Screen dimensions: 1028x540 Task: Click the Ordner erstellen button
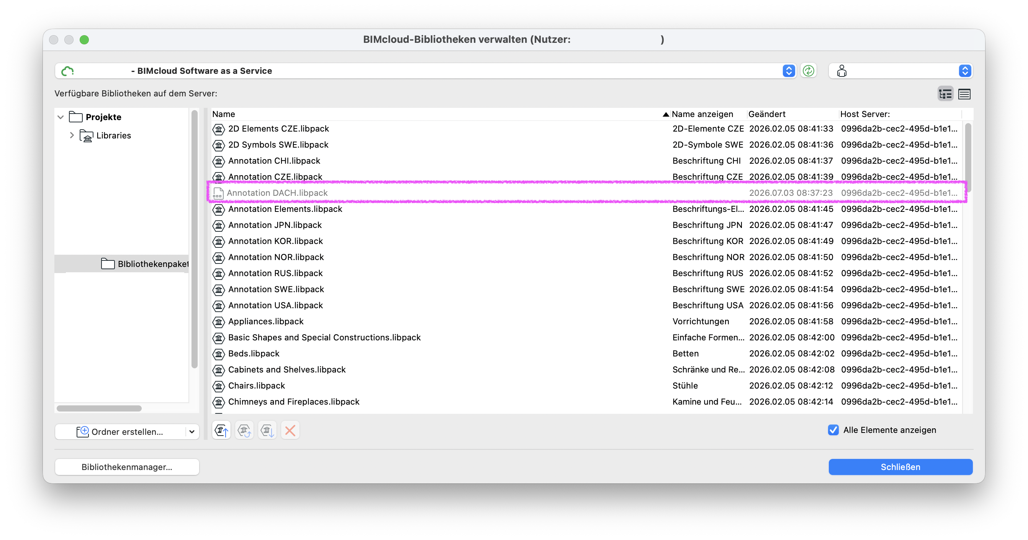pos(120,432)
